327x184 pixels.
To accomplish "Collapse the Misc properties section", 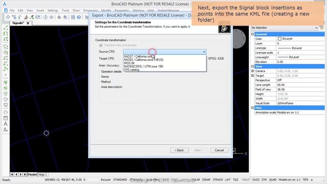I will 252,108.
